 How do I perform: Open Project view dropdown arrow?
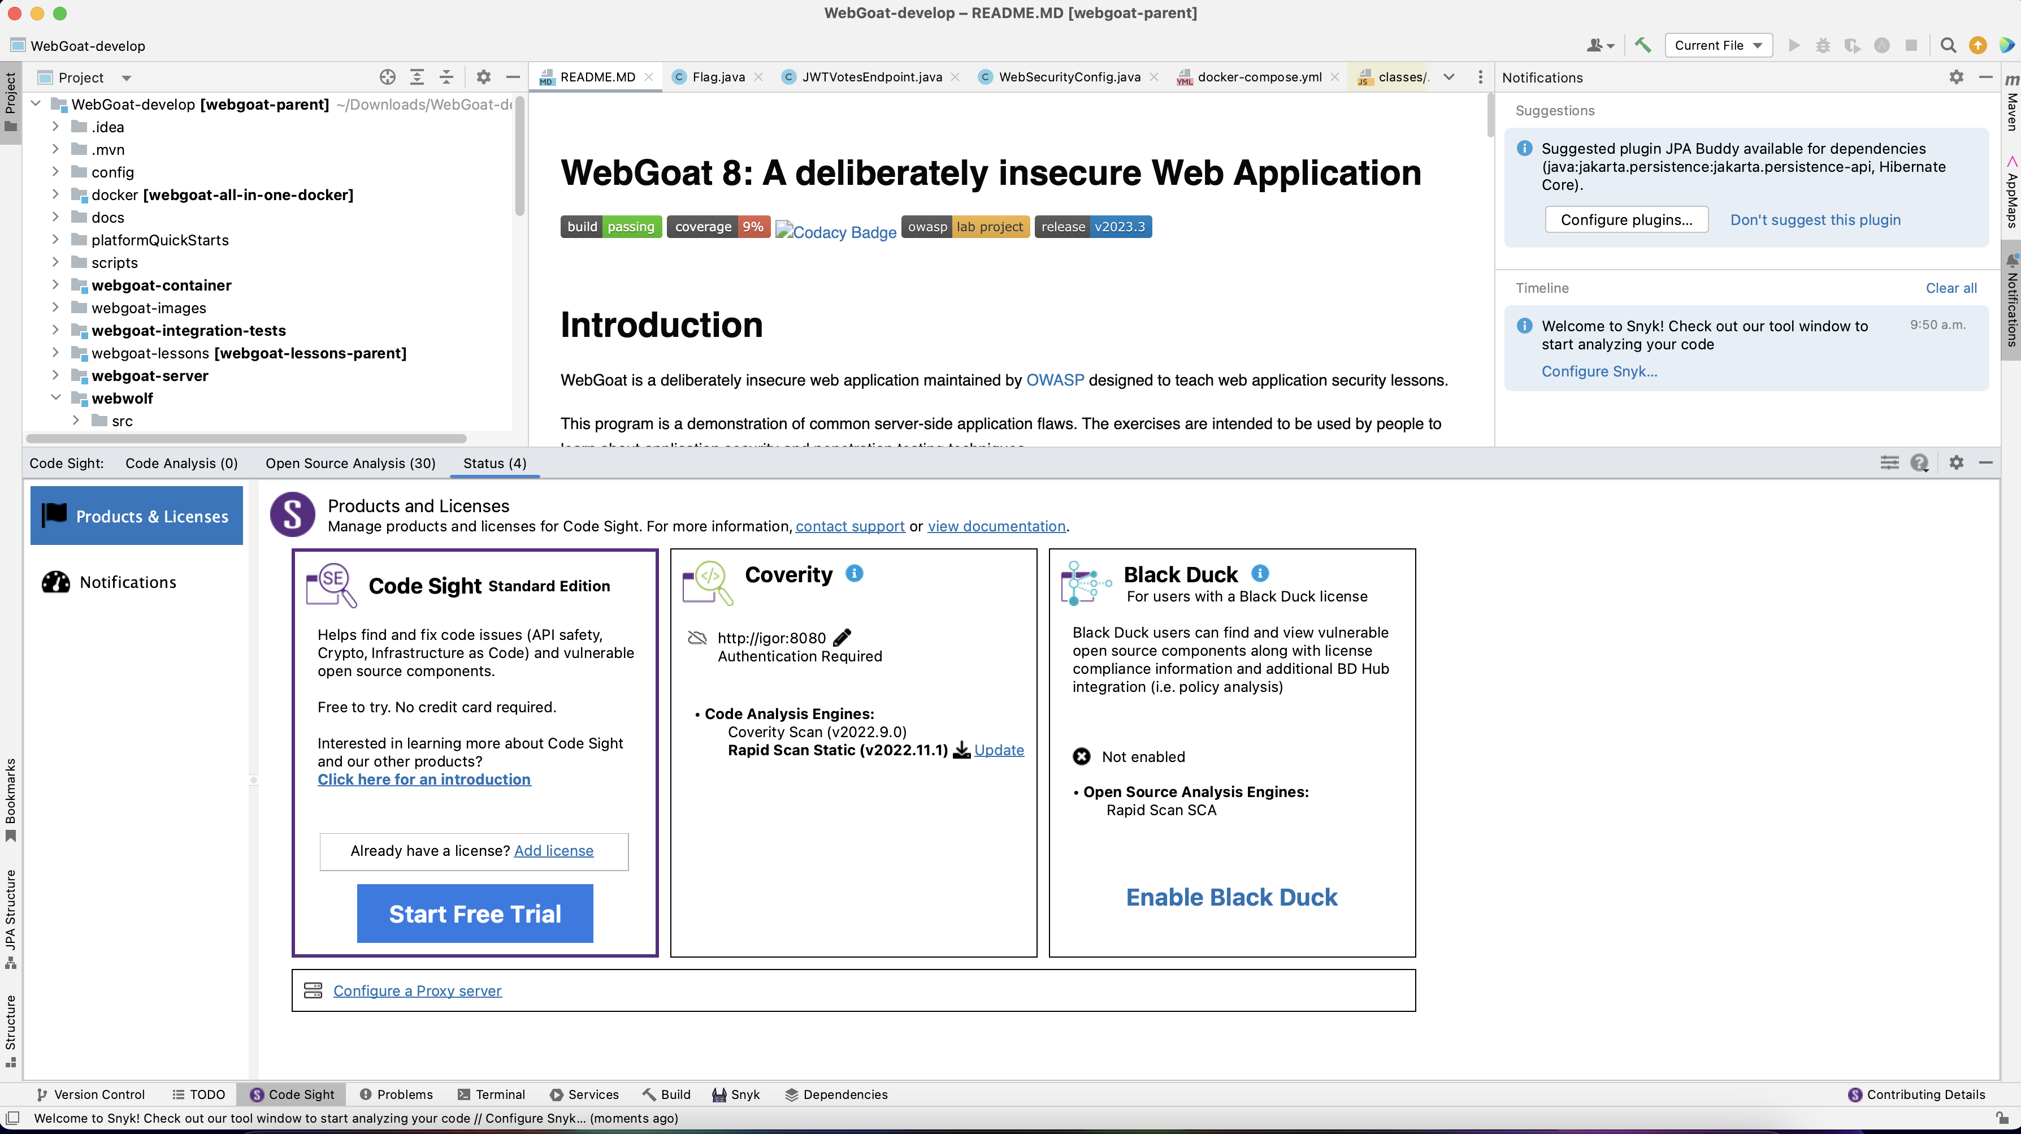tap(127, 77)
